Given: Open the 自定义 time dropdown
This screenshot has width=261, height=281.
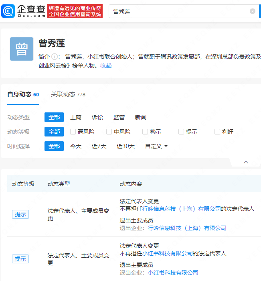Looking at the screenshot, I should [156, 146].
